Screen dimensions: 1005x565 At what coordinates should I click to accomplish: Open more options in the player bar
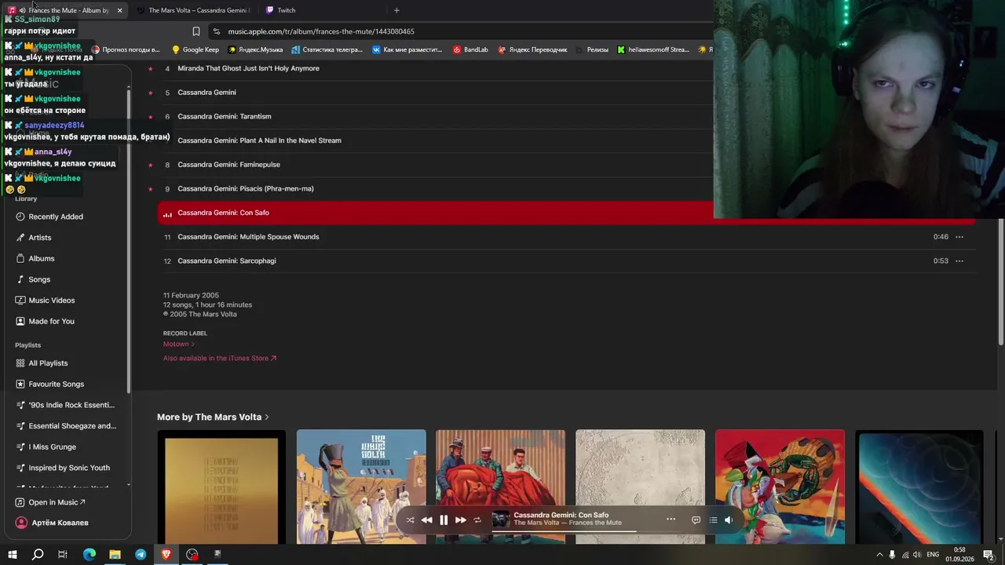671,519
